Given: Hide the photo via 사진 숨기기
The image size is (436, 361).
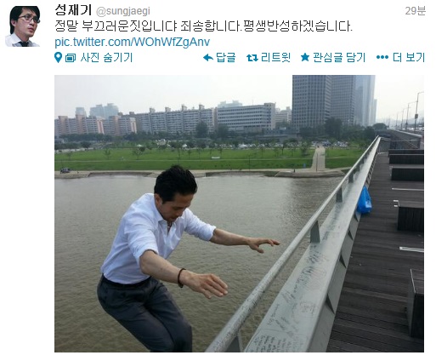Looking at the screenshot, I should coord(106,58).
